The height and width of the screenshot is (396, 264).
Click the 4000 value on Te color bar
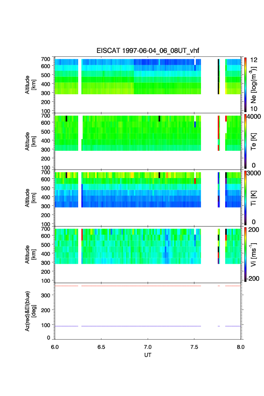point(254,117)
